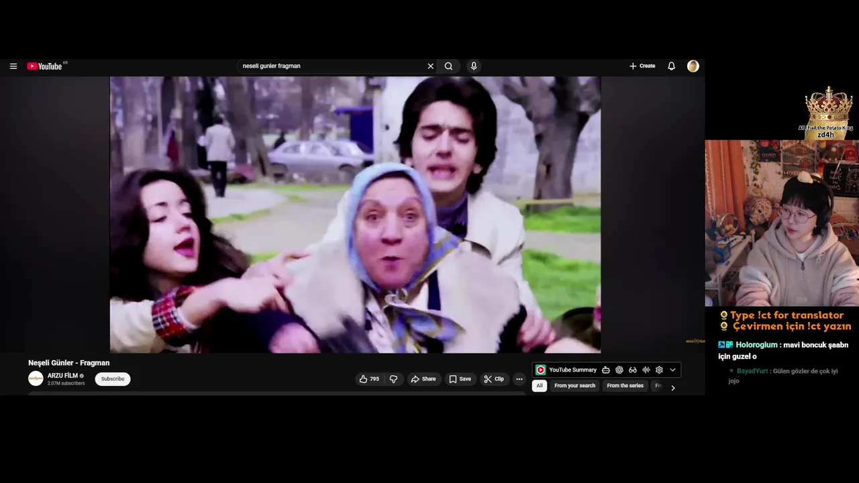Start voice search with microphone icon
This screenshot has width=859, height=483.
point(474,66)
